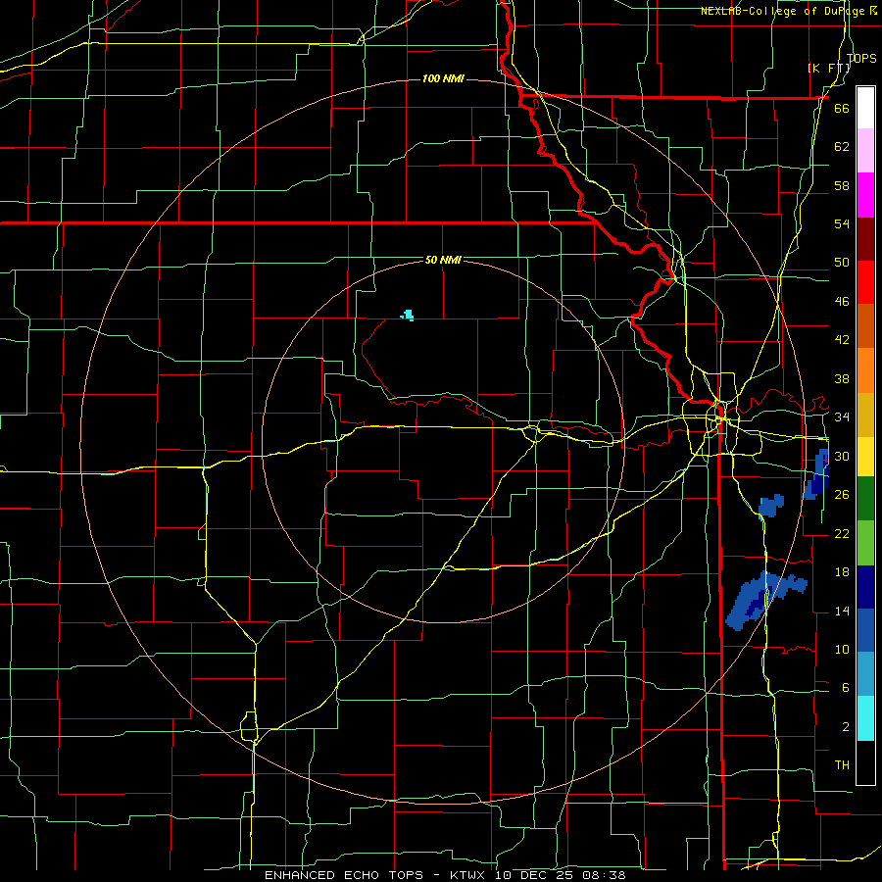The image size is (882, 882).
Task: Click the navy 22 kft legend swatch
Action: tap(865, 587)
